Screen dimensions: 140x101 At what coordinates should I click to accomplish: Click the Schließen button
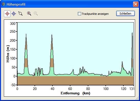pyautogui.click(x=125, y=14)
